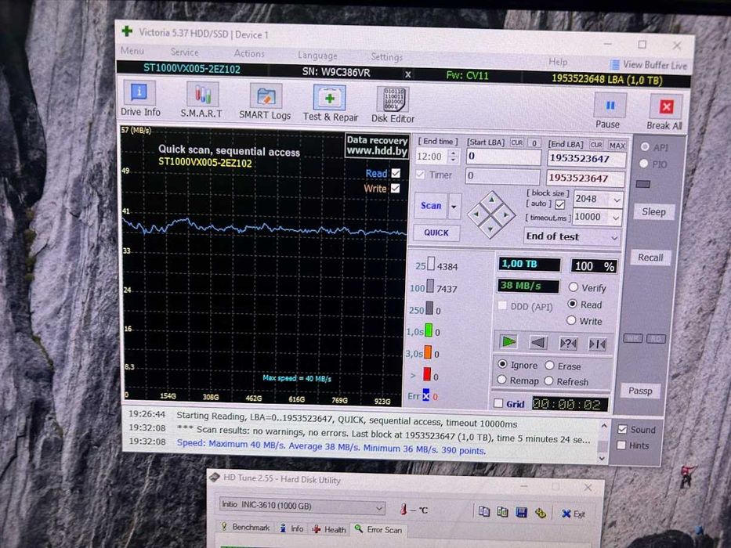The width and height of the screenshot is (731, 548).
Task: Open the Language menu
Action: pos(317,56)
